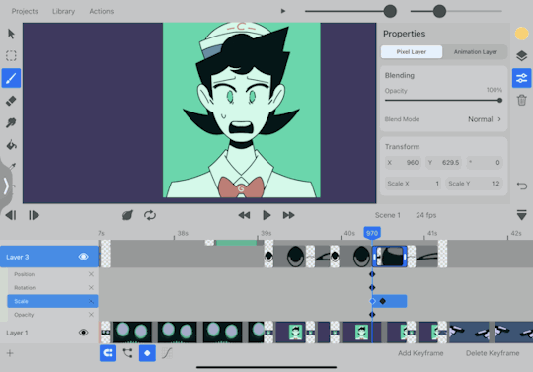Select the arrow pointer tool

pos(11,34)
